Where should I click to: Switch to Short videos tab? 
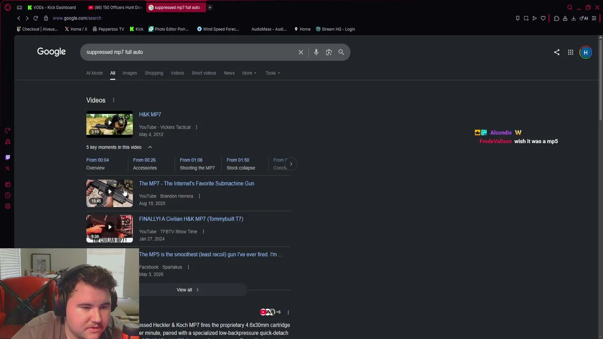pos(204,73)
